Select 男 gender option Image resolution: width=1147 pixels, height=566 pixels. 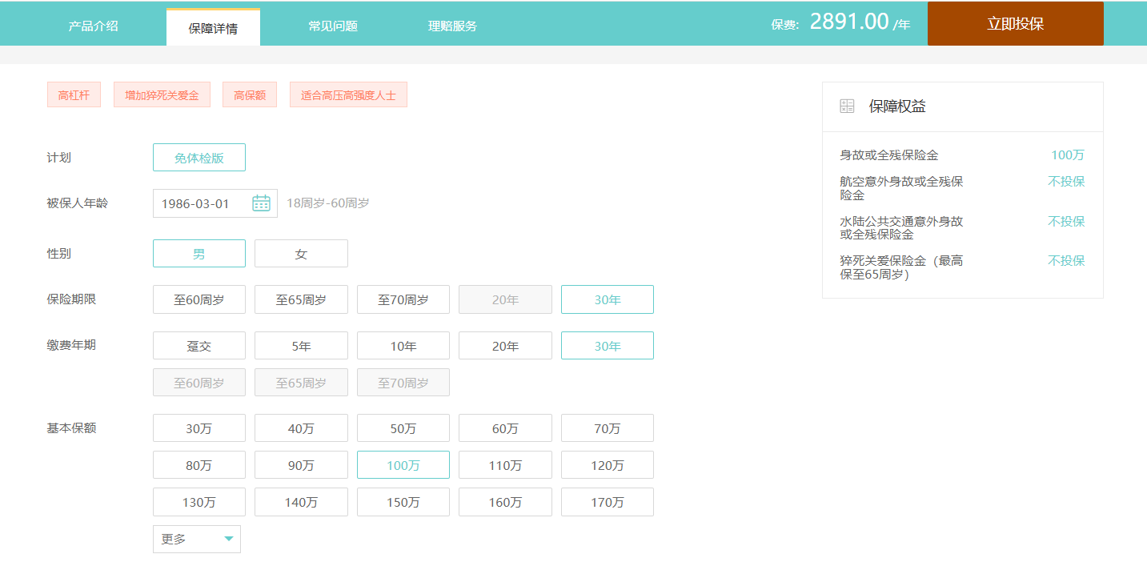(x=199, y=254)
